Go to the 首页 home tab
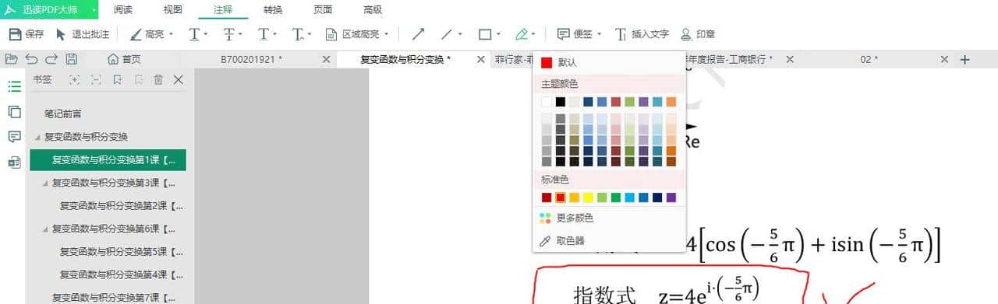 [x=125, y=59]
